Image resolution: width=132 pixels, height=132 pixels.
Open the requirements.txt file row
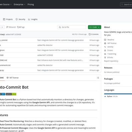tap(50, 65)
